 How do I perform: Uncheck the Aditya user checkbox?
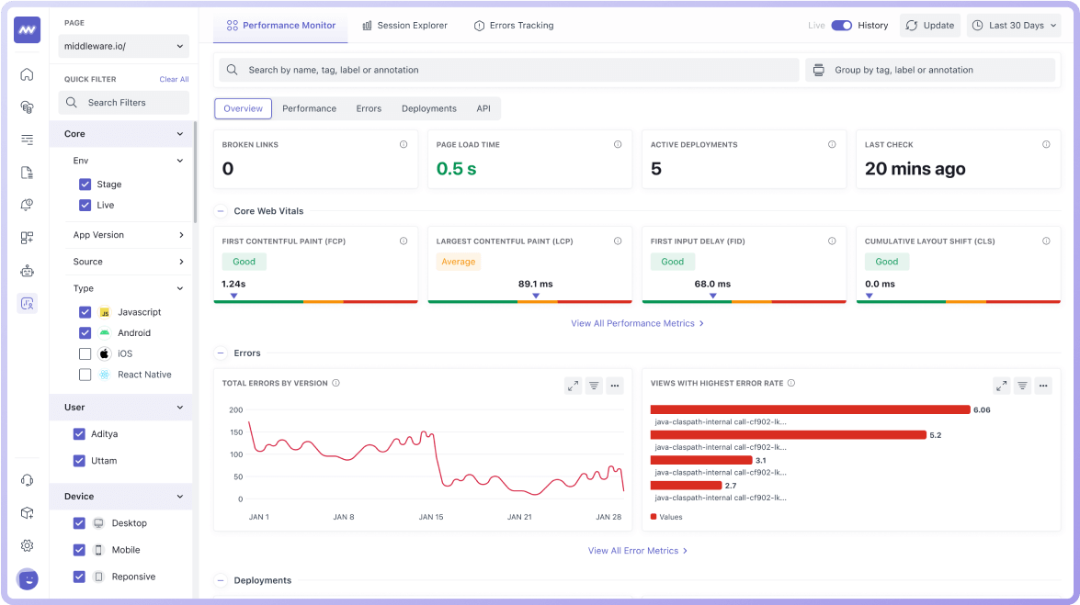(79, 434)
